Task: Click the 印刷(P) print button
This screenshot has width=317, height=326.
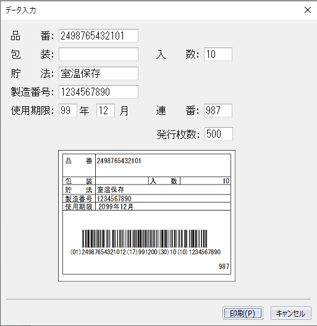Action: tap(243, 313)
